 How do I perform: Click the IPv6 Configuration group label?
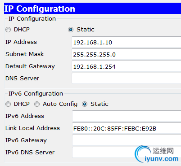(36, 94)
